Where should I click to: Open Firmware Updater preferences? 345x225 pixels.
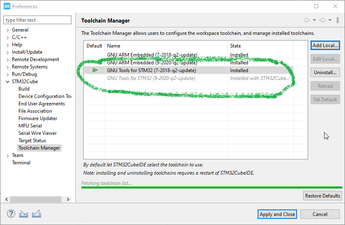[38, 118]
